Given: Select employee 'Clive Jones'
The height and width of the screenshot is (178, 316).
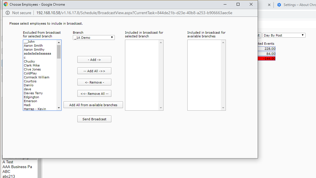Looking at the screenshot, I should pos(32,69).
